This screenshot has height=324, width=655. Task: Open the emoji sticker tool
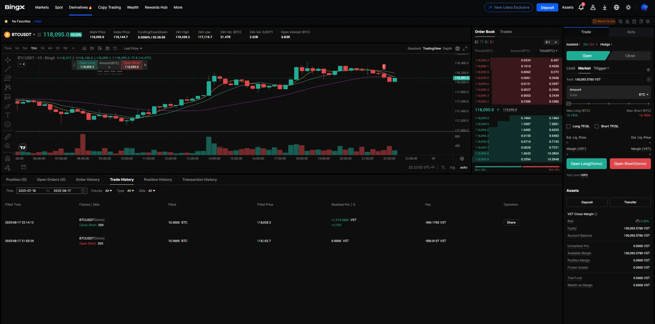tap(8, 125)
